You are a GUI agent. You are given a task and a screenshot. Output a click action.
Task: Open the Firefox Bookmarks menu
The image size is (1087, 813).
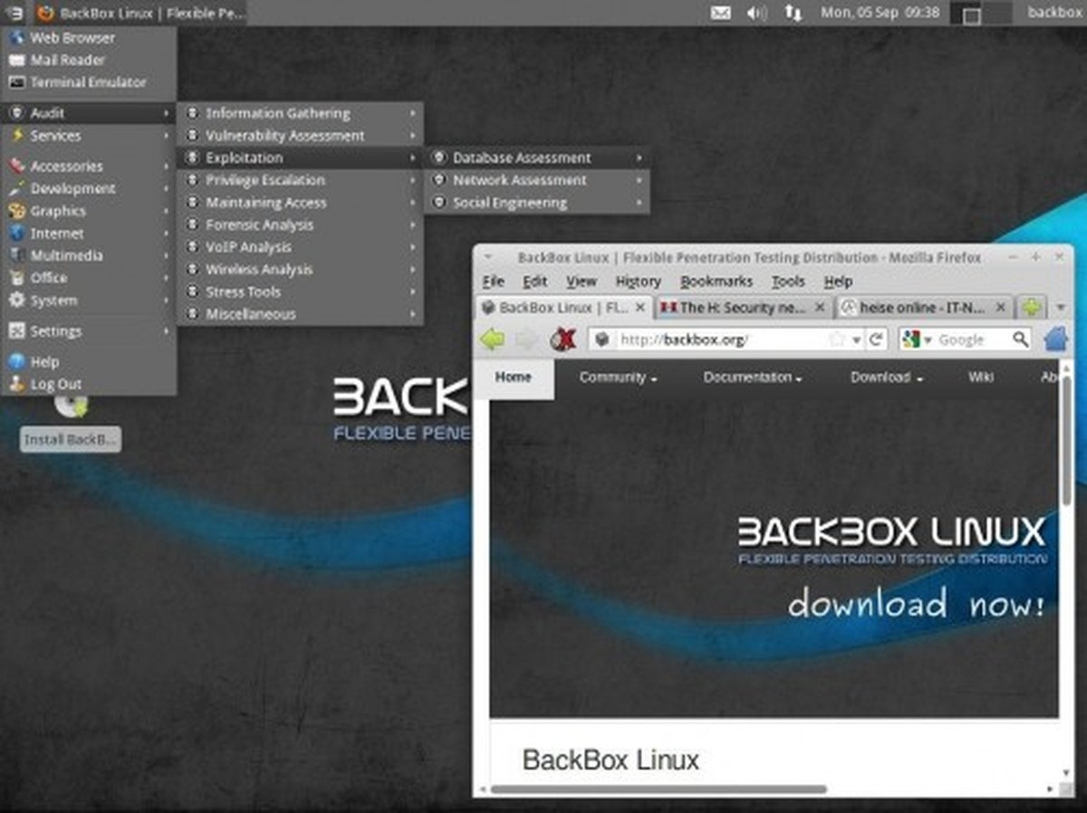[x=717, y=282]
